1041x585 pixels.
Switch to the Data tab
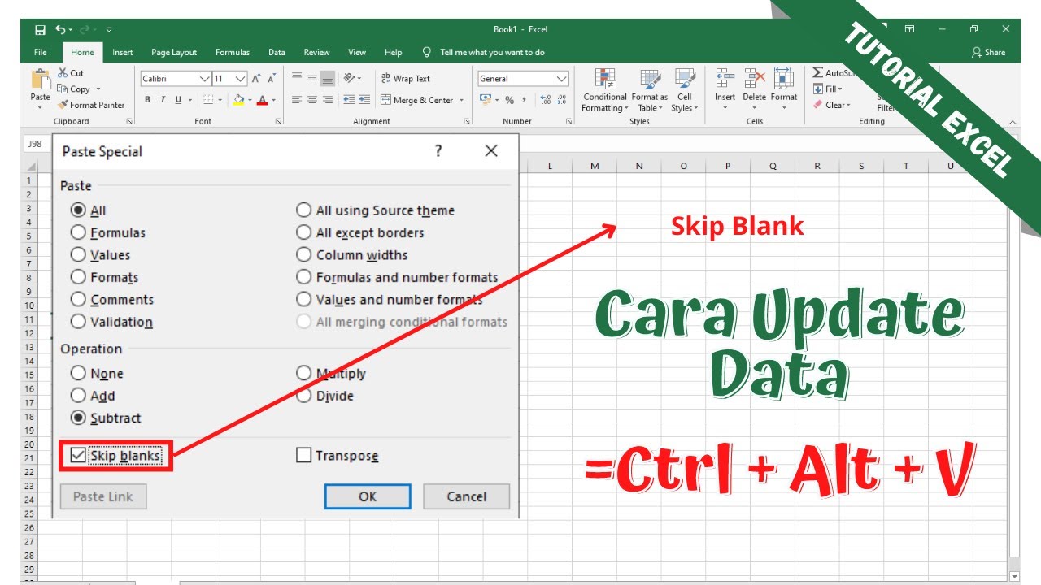click(x=277, y=52)
